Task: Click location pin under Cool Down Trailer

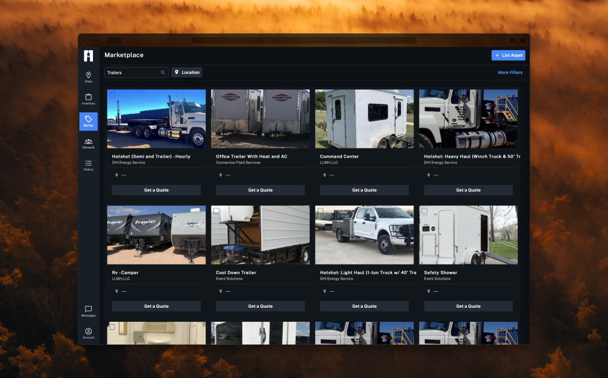Action: [221, 291]
